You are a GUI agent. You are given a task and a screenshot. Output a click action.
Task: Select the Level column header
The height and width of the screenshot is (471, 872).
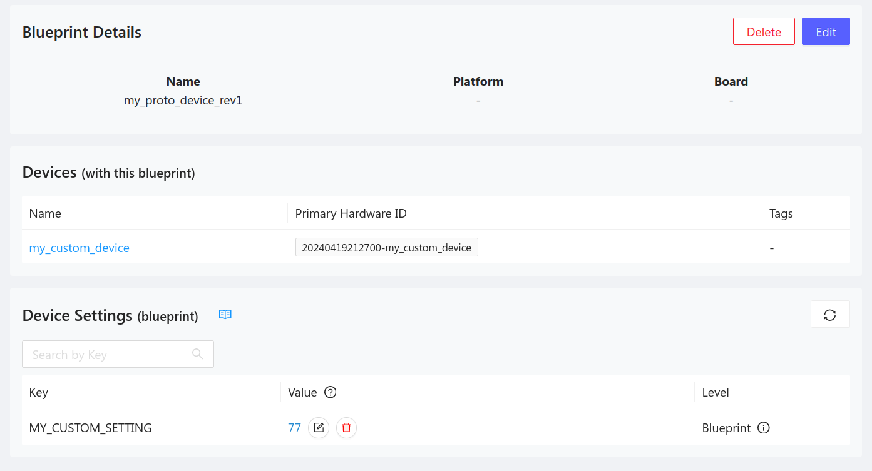pos(716,392)
